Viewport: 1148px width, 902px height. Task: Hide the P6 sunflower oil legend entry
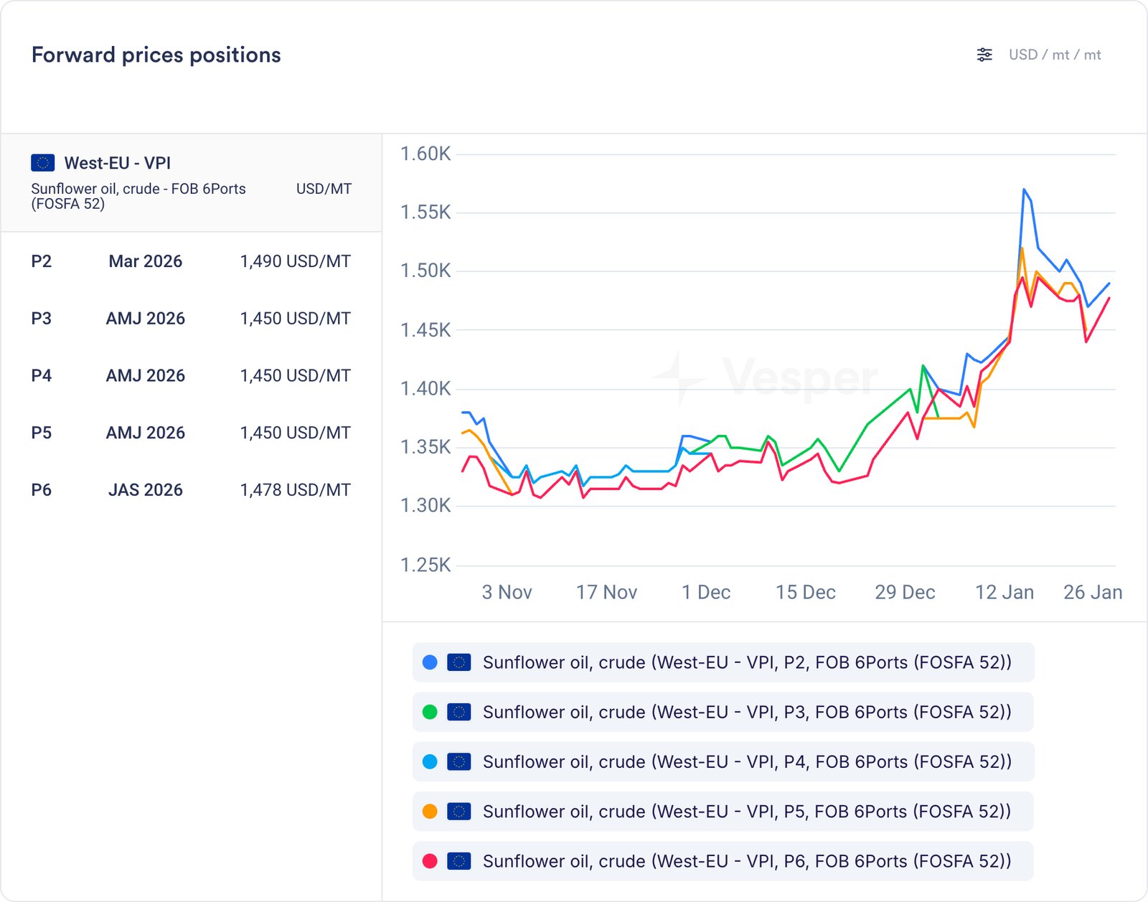pyautogui.click(x=746, y=861)
